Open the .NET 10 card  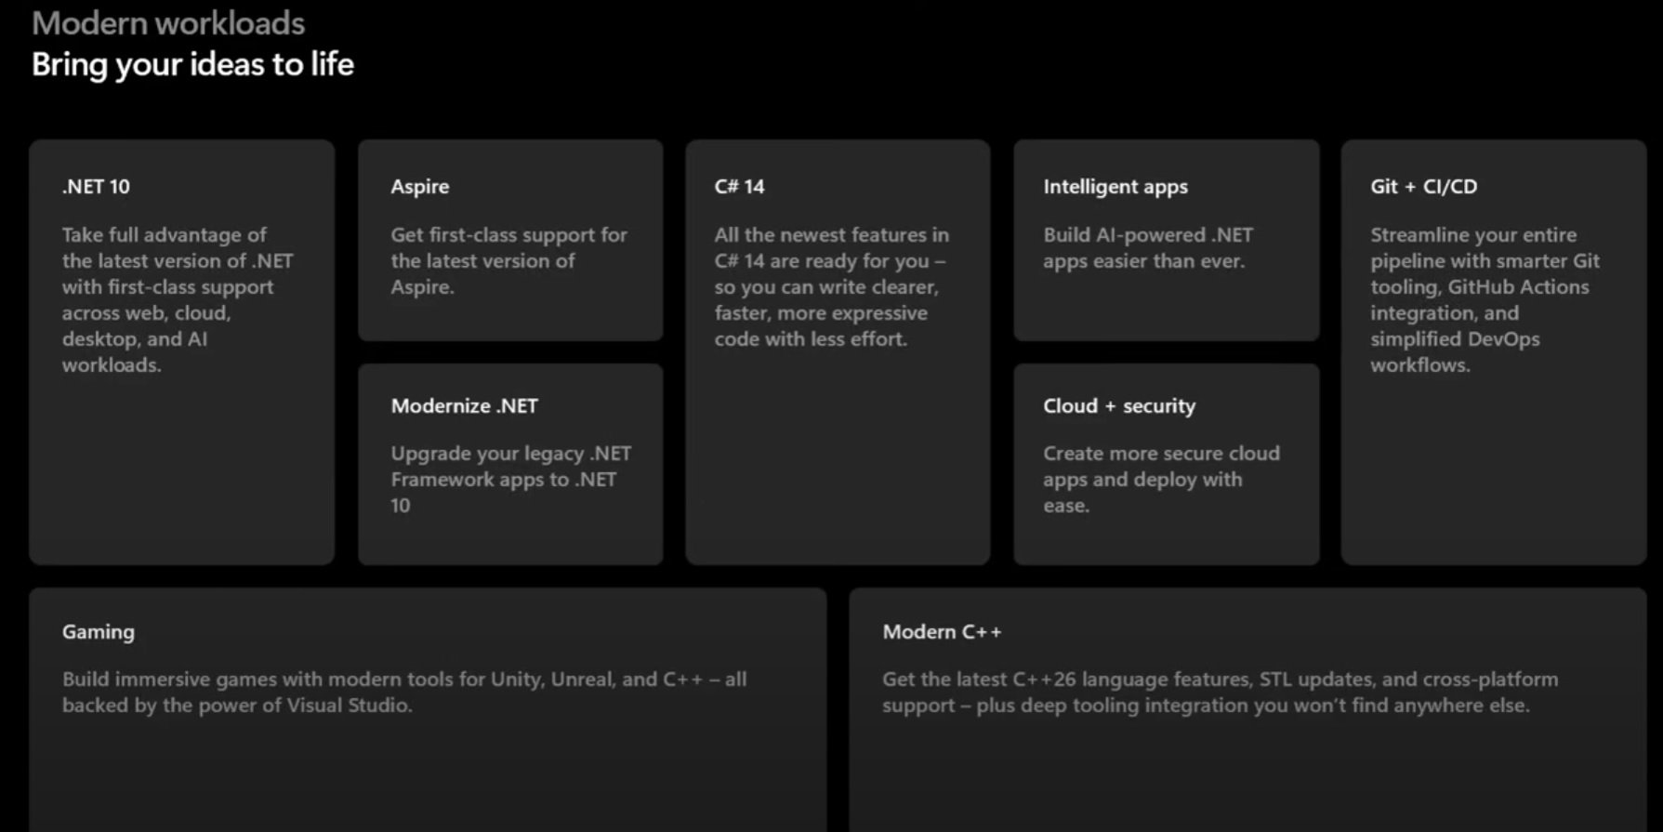coord(181,352)
